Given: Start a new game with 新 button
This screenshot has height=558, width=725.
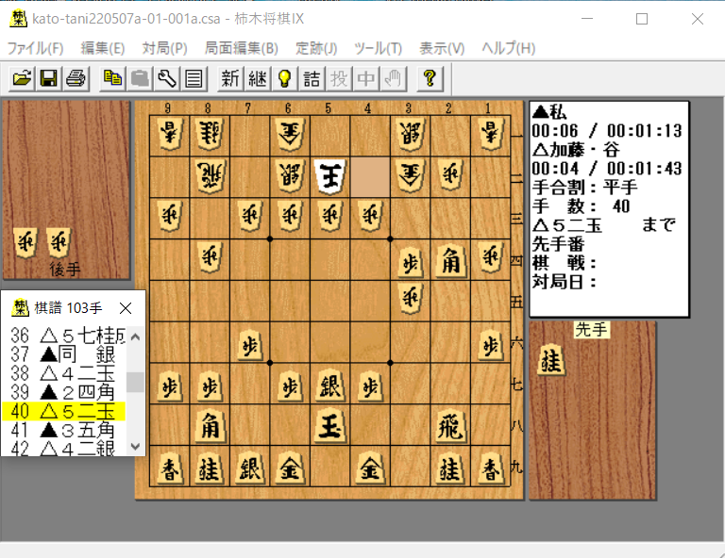Looking at the screenshot, I should pos(230,78).
